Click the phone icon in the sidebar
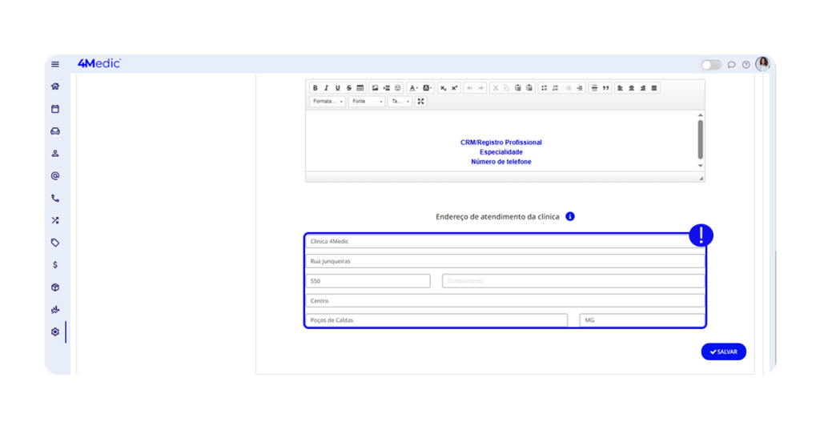Viewport: 820px width, 430px height. click(55, 198)
